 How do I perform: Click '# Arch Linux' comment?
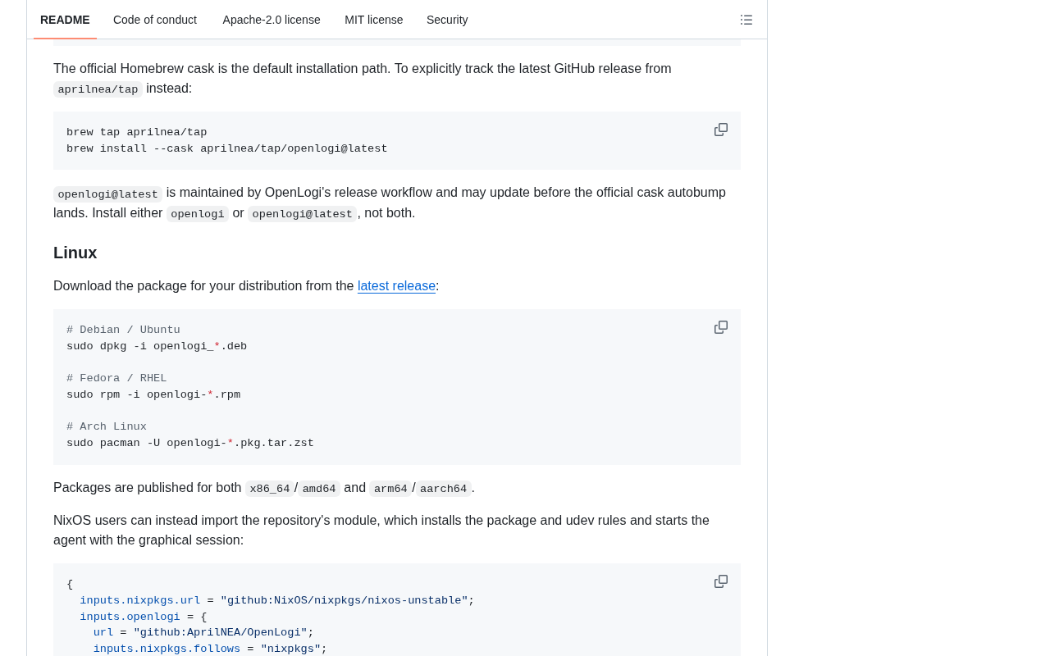click(x=107, y=427)
